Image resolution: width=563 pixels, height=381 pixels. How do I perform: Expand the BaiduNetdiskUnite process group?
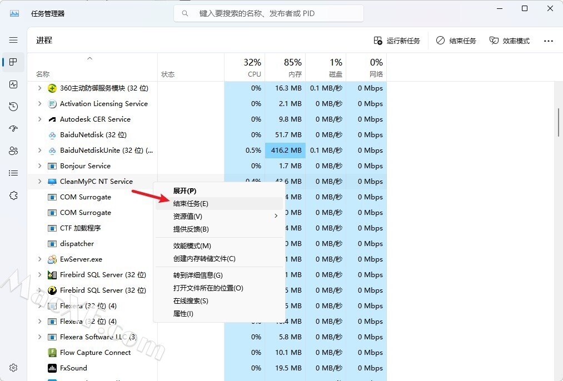point(39,151)
